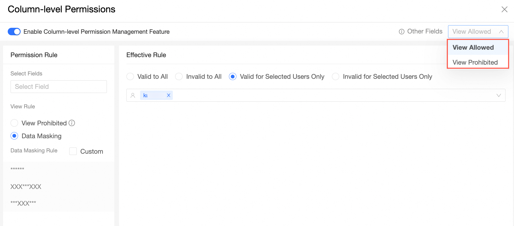514x226 pixels.
Task: Select Valid for Selected Users Only
Action: tap(233, 76)
